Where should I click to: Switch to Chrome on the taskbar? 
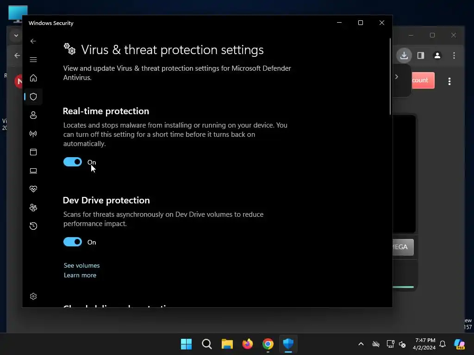tap(268, 344)
